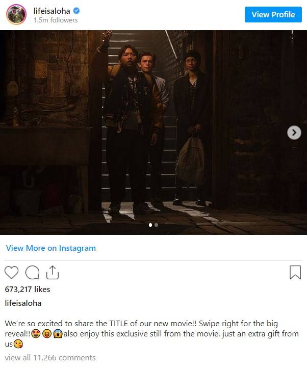This screenshot has width=307, height=368.
Task: Open the View Profile button
Action: pos(273,15)
